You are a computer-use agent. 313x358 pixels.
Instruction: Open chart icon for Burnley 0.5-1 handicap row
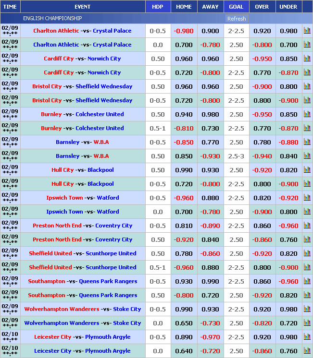pyautogui.click(x=307, y=128)
